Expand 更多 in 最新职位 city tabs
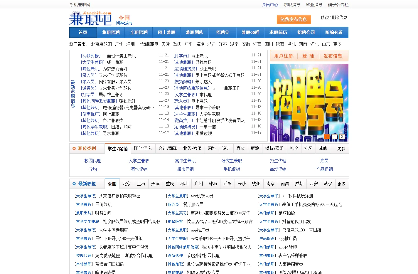 341,184
